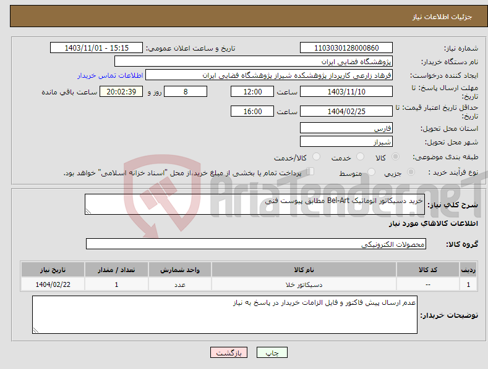
Task: Open اطلاعات تماس خریدار link
Action: (110, 75)
